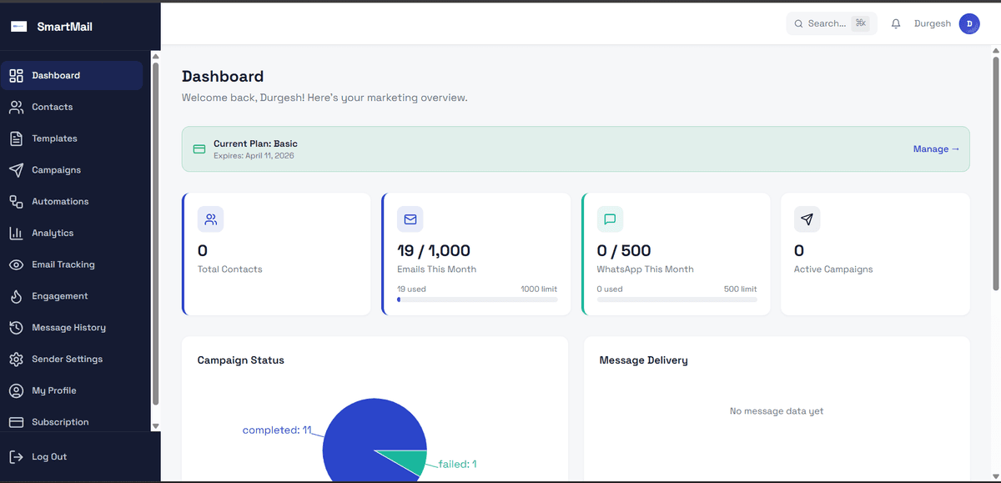1001x483 pixels.
Task: Click the Templates document icon in sidebar
Action: tap(16, 138)
